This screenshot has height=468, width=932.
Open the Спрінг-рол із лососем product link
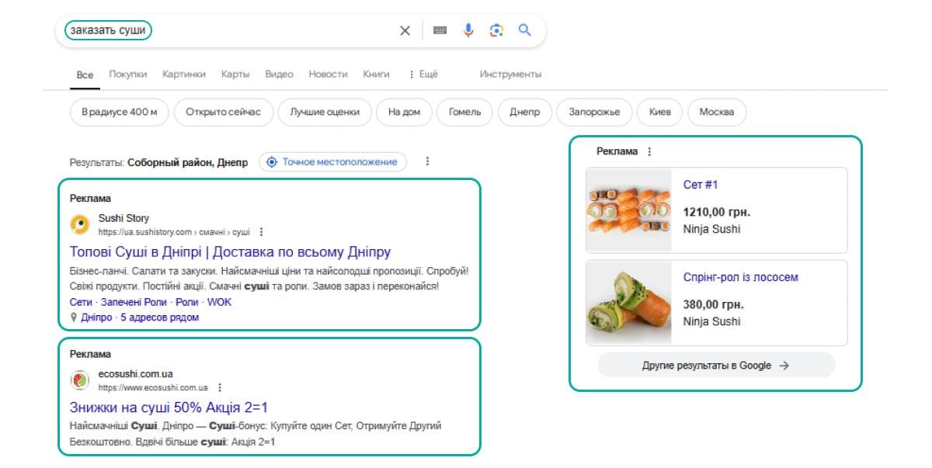tap(740, 277)
